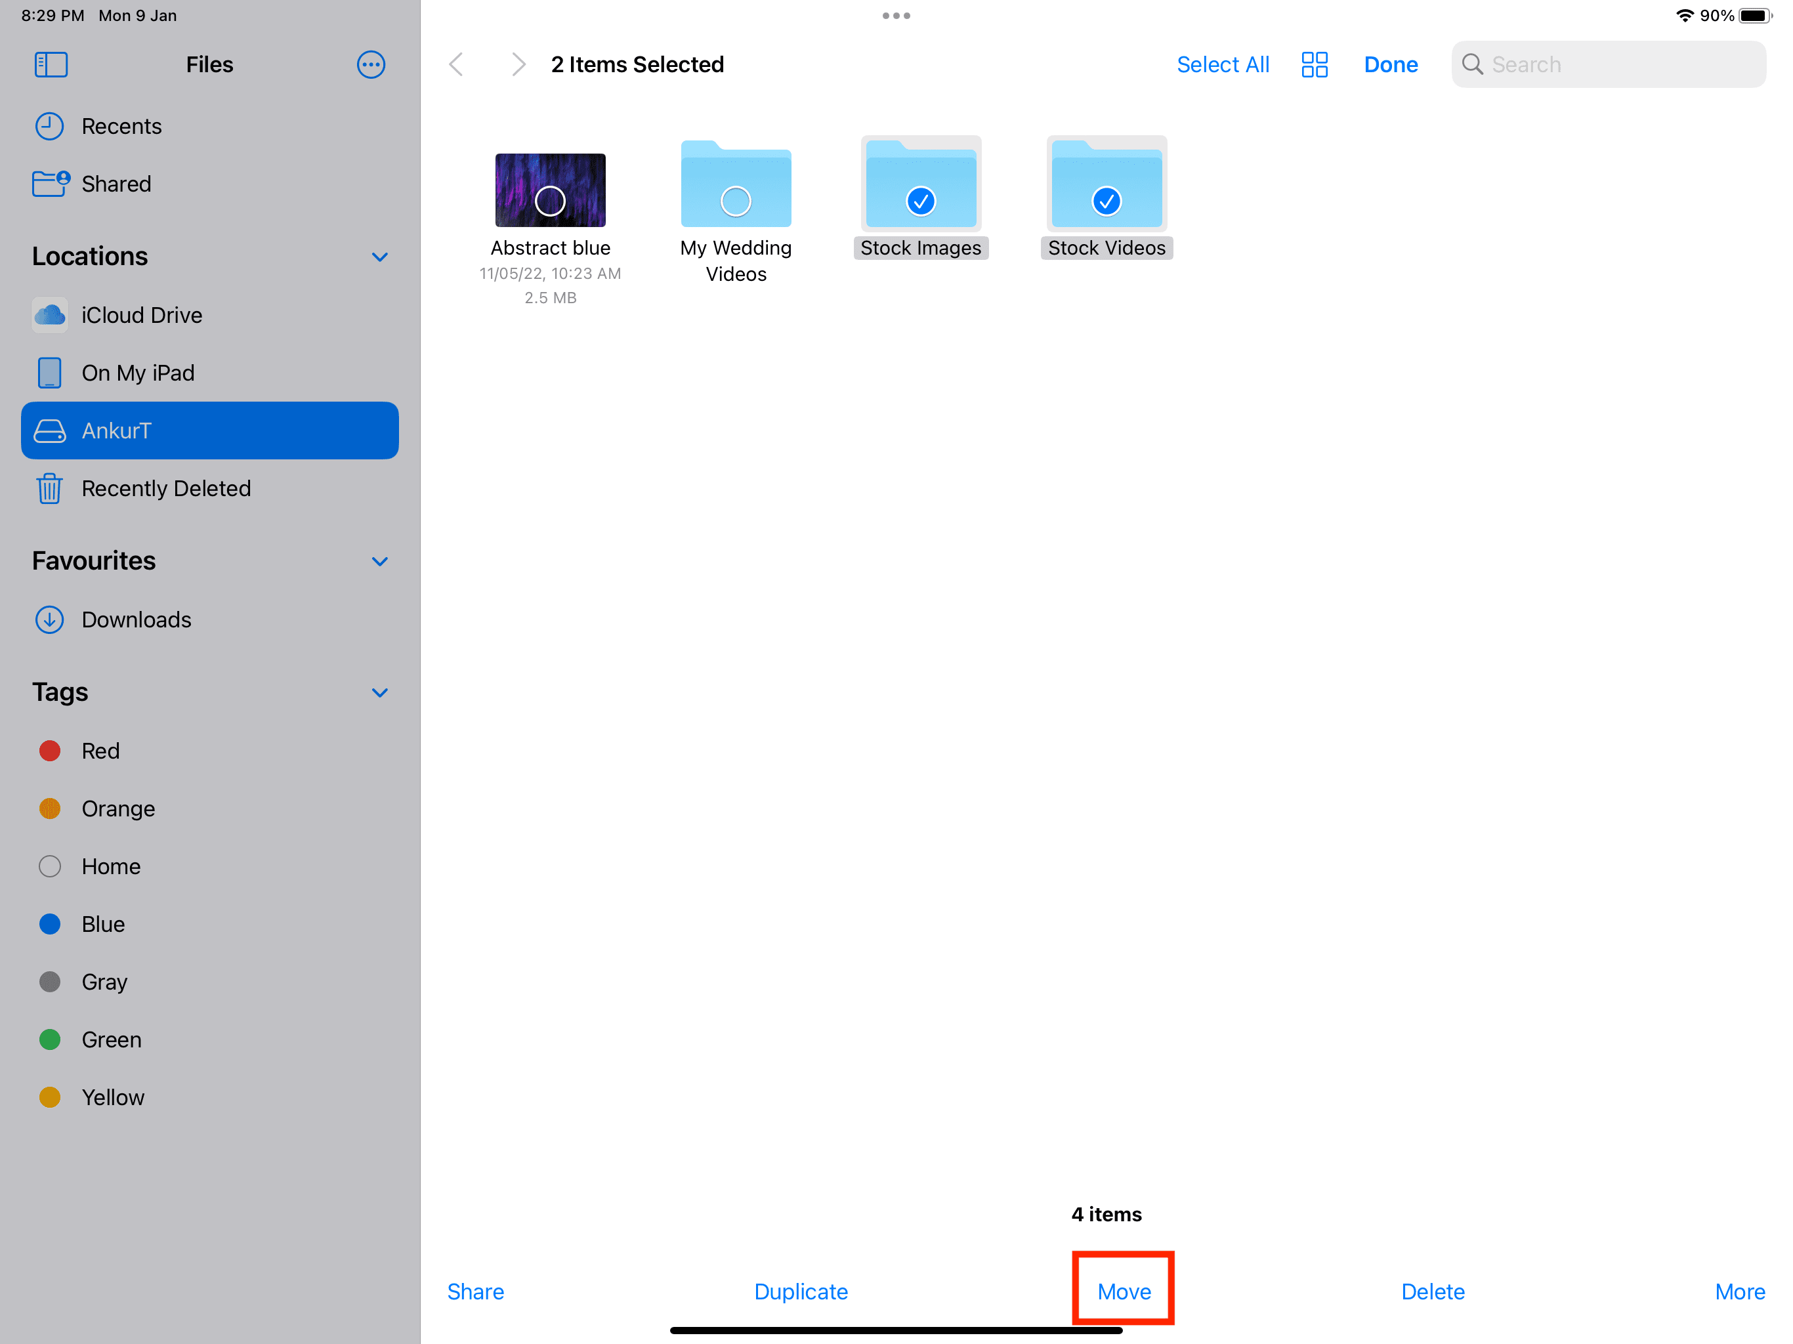The width and height of the screenshot is (1793, 1344).
Task: Tap Share in bottom toolbar
Action: [475, 1291]
